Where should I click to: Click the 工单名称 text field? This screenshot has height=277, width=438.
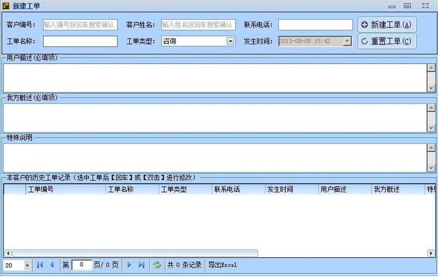(80, 41)
